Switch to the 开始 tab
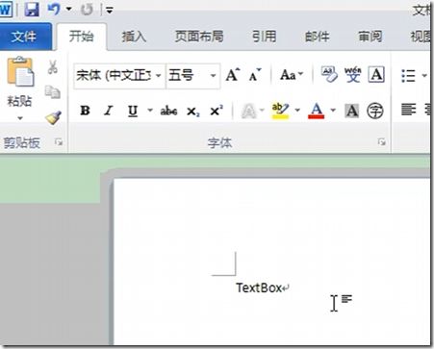Image resolution: width=434 pixels, height=349 pixels. click(x=82, y=37)
